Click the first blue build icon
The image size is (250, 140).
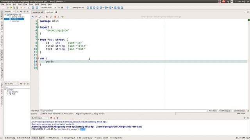(x=87, y=8)
